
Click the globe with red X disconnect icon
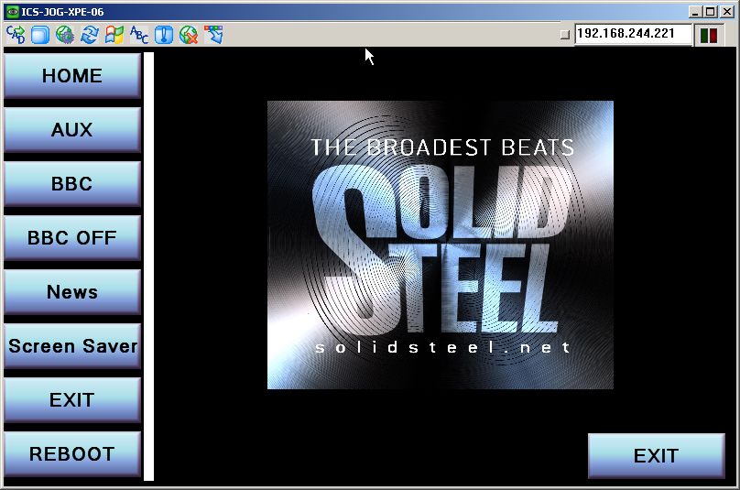click(x=189, y=35)
